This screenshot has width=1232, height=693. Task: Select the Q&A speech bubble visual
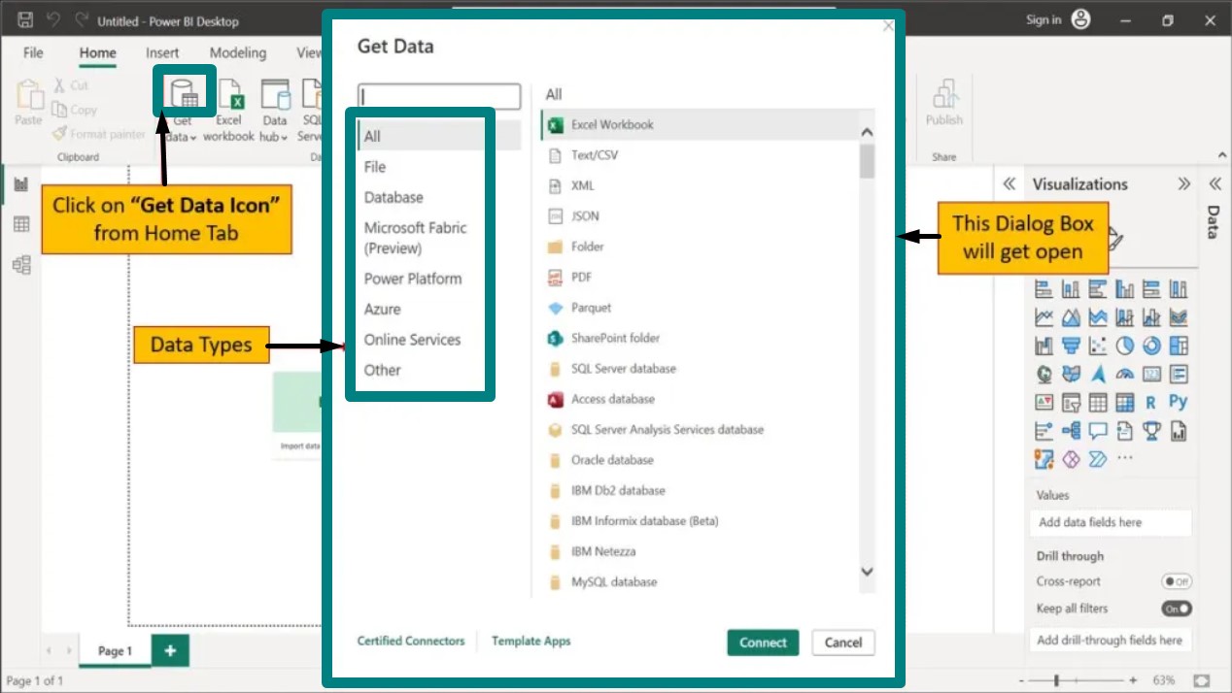click(x=1098, y=430)
